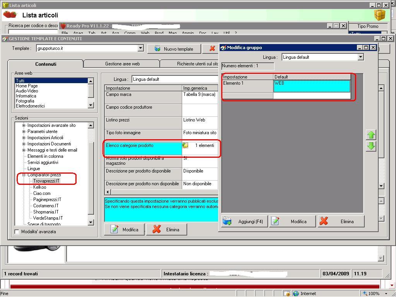Click the Aggiungi (F4) button
This screenshot has height=297, width=396.
point(244,222)
